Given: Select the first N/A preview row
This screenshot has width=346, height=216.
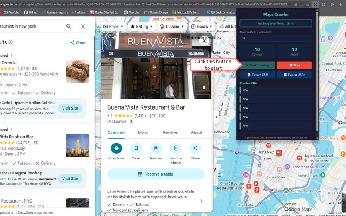Looking at the screenshot, I should click(276, 90).
